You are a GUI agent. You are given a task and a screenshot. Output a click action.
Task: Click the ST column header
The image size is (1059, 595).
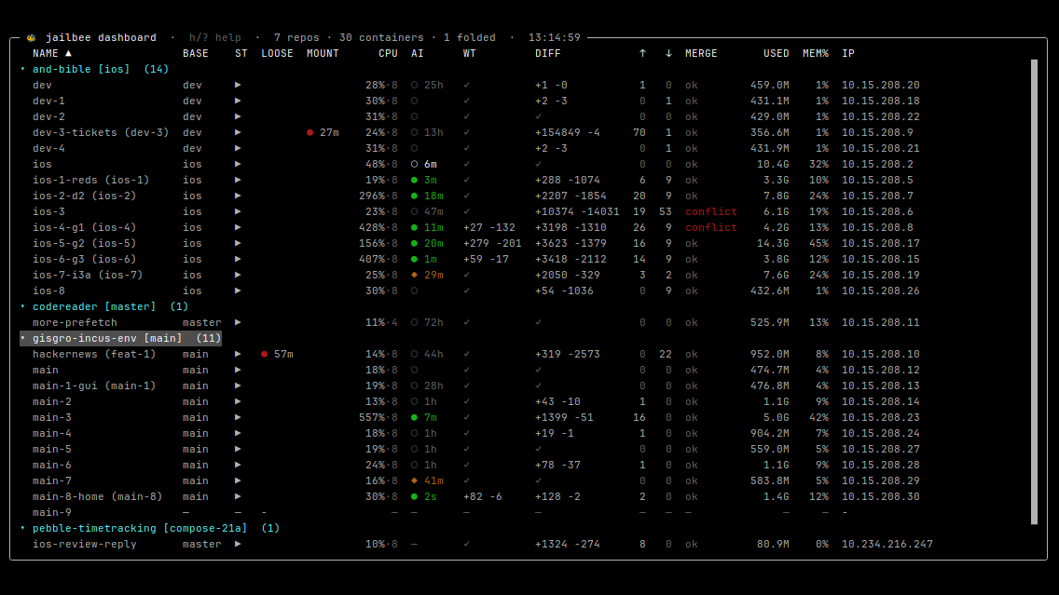241,53
